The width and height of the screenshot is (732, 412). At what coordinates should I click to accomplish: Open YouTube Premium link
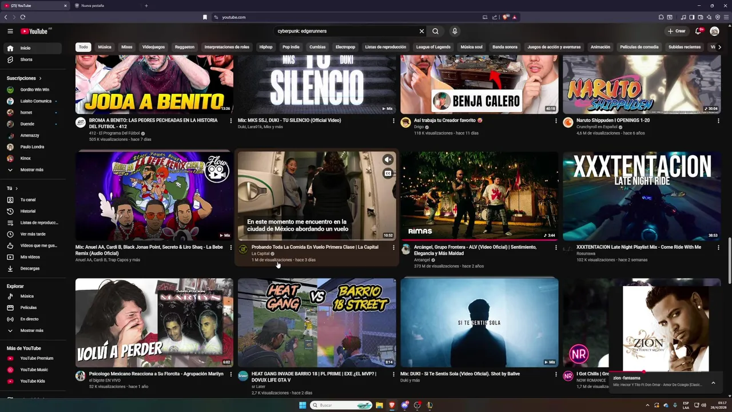tap(32, 358)
